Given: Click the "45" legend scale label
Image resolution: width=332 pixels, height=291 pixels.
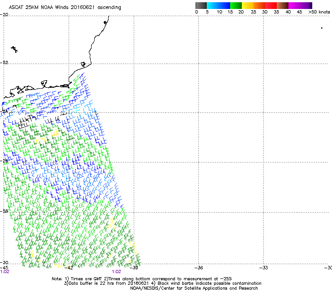Looking at the screenshot, I should coord(299,12).
